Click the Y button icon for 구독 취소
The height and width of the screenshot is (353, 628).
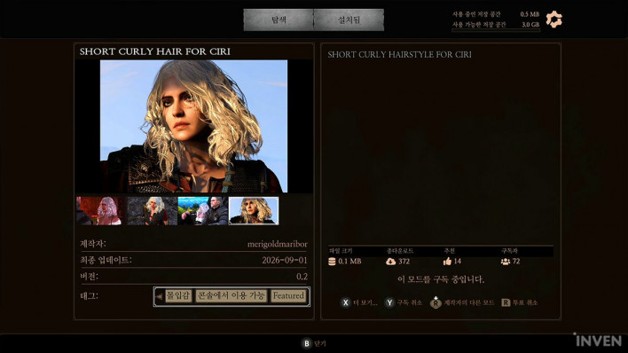pyautogui.click(x=389, y=302)
